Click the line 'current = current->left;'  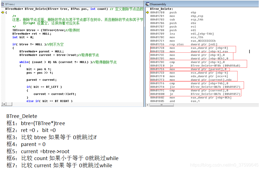point(55,94)
